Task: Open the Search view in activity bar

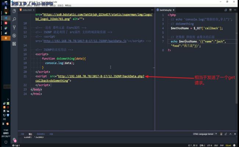Action: (14, 19)
